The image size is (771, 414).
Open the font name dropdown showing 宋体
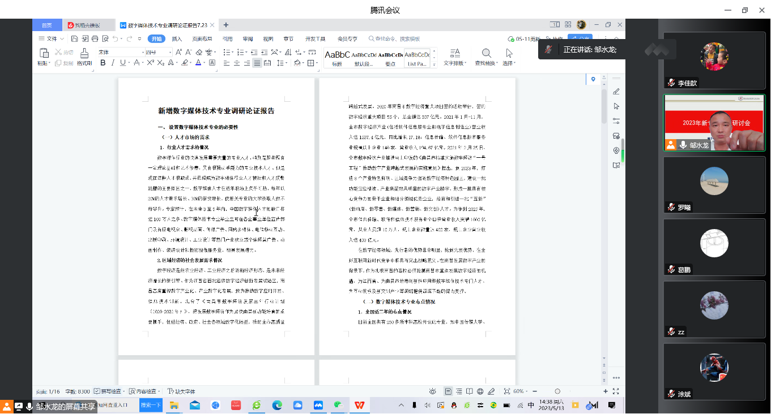point(119,52)
